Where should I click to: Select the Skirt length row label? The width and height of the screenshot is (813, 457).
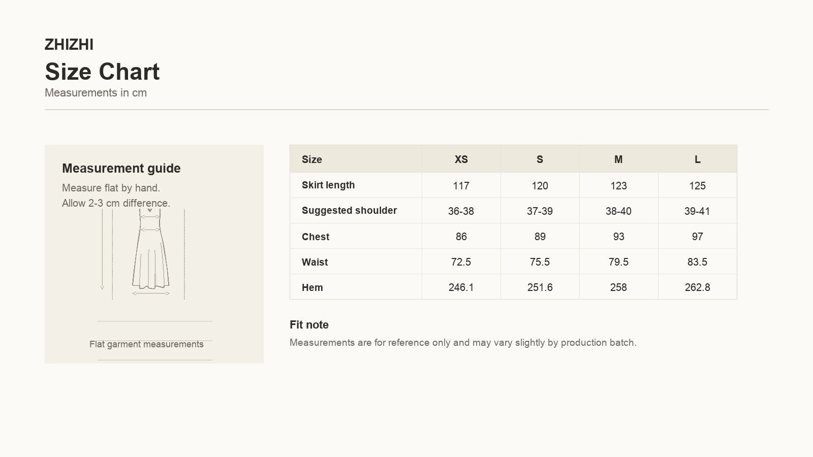[x=328, y=185]
